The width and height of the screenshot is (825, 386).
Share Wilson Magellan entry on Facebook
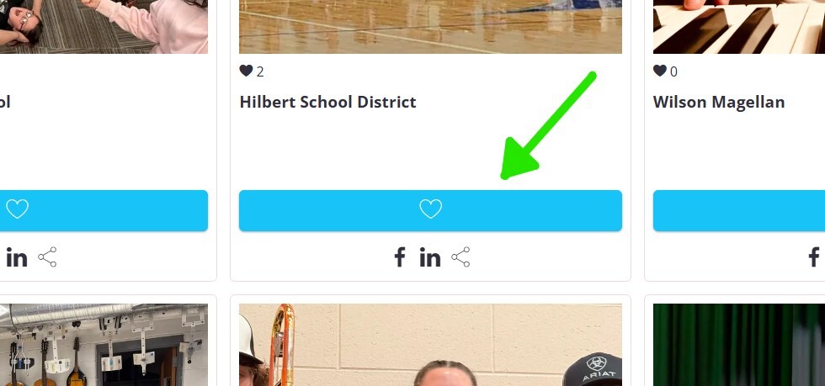[x=814, y=257]
